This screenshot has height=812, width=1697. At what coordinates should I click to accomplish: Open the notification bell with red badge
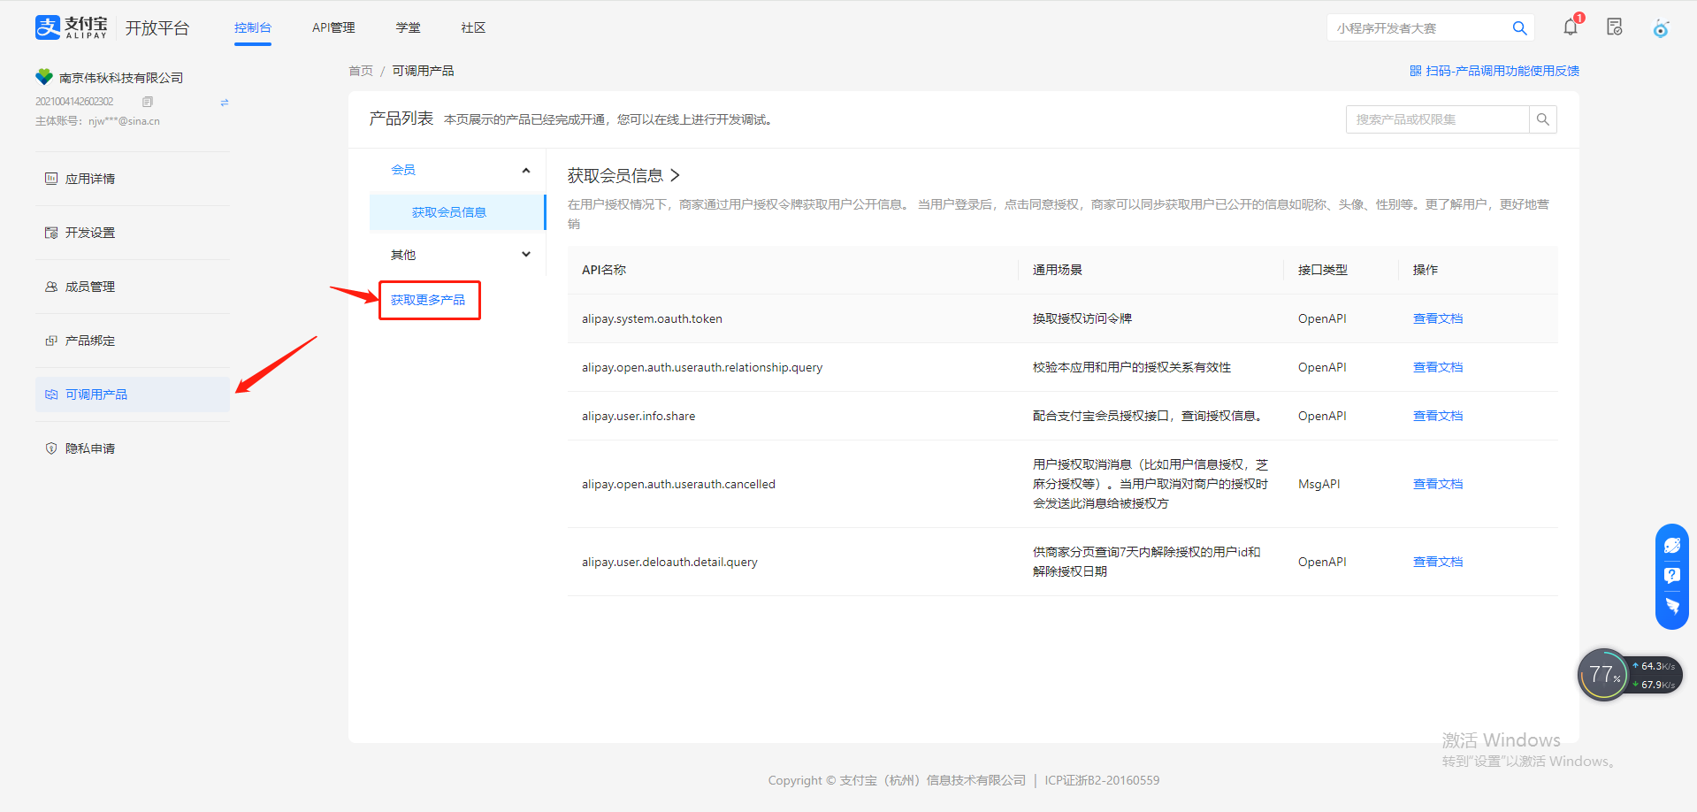pos(1571,27)
